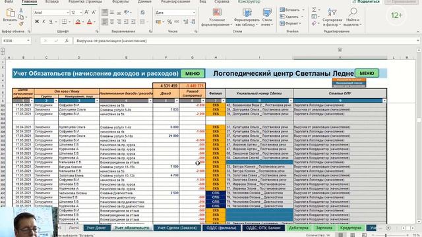The height and width of the screenshot is (237, 422).
Task: Increase indent icon
Action: [x=133, y=22]
